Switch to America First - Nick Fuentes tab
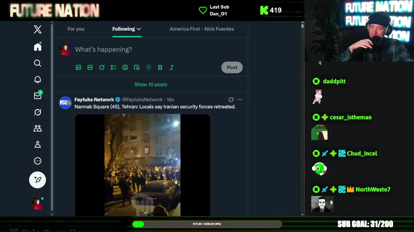The width and height of the screenshot is (414, 232). coord(202,29)
